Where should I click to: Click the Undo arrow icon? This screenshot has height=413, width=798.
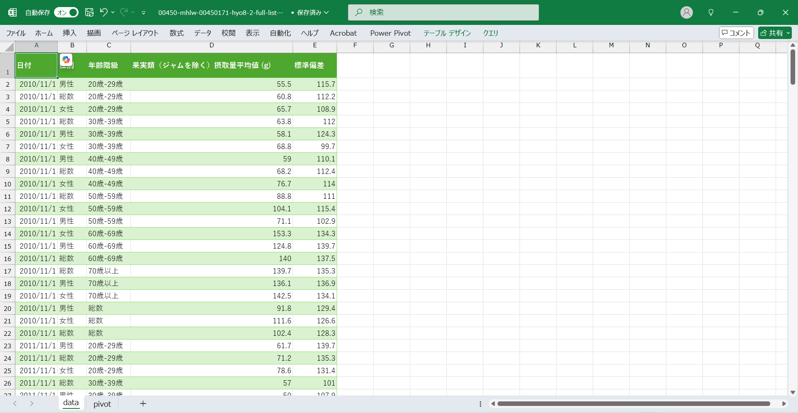pos(103,12)
